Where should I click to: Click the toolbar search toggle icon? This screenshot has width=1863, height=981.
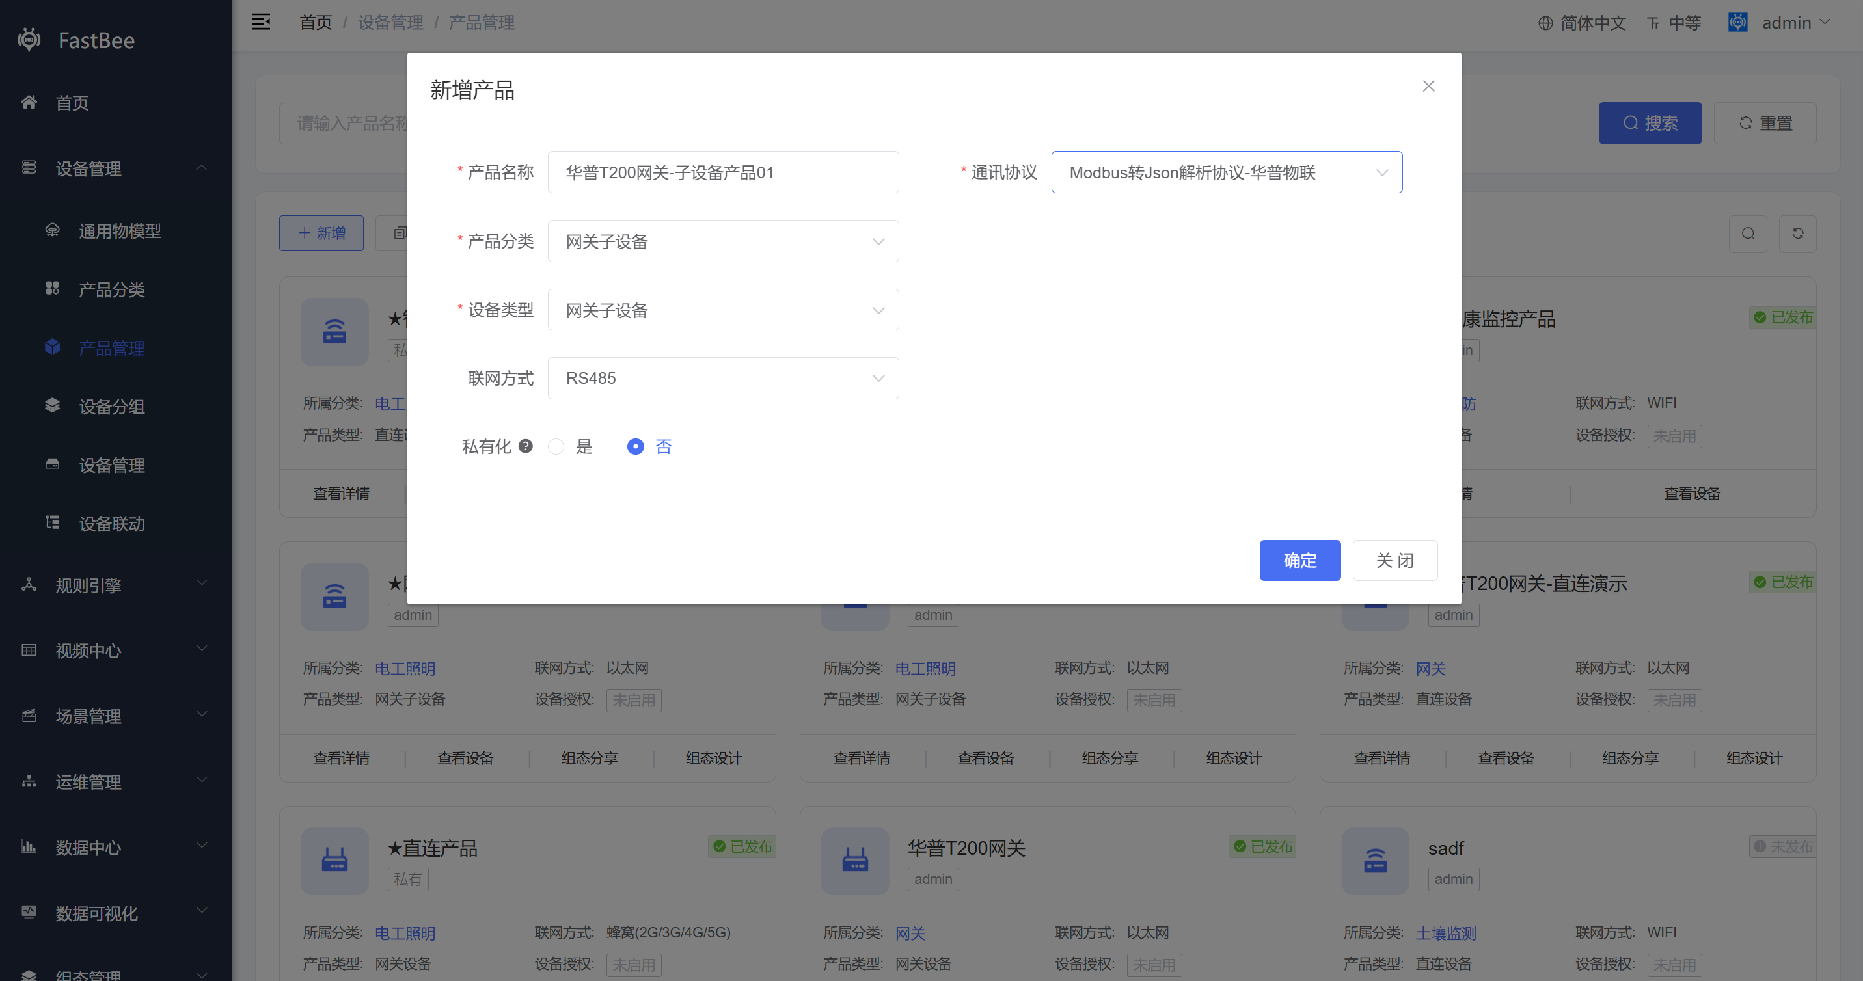pyautogui.click(x=1748, y=234)
